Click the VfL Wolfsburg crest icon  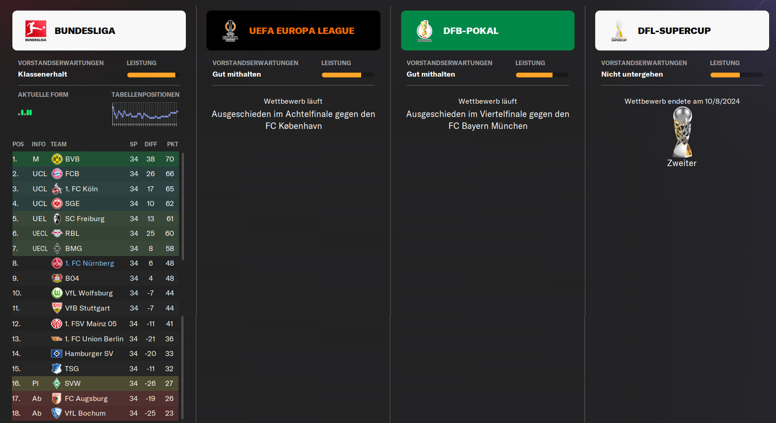point(57,293)
